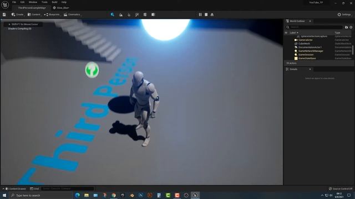355x199 pixels.
Task: Click the console command input field
Action: point(67,188)
